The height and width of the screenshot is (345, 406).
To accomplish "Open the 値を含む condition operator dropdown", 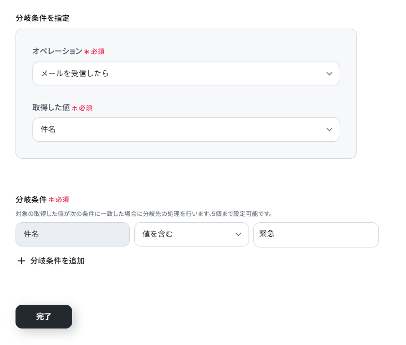I will [191, 234].
